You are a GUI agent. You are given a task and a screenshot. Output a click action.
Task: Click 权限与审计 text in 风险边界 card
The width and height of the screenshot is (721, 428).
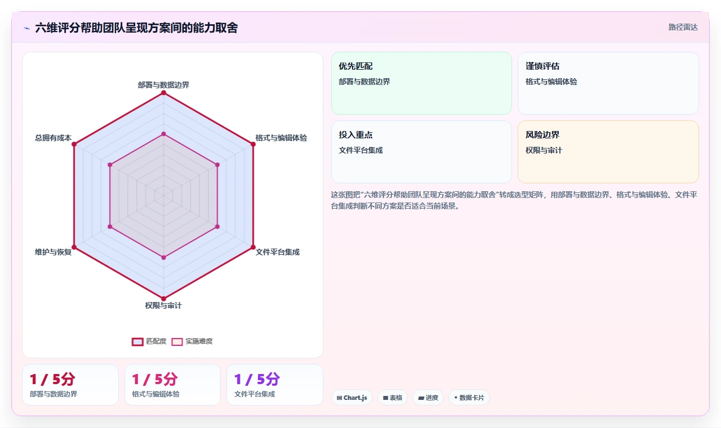(x=544, y=150)
